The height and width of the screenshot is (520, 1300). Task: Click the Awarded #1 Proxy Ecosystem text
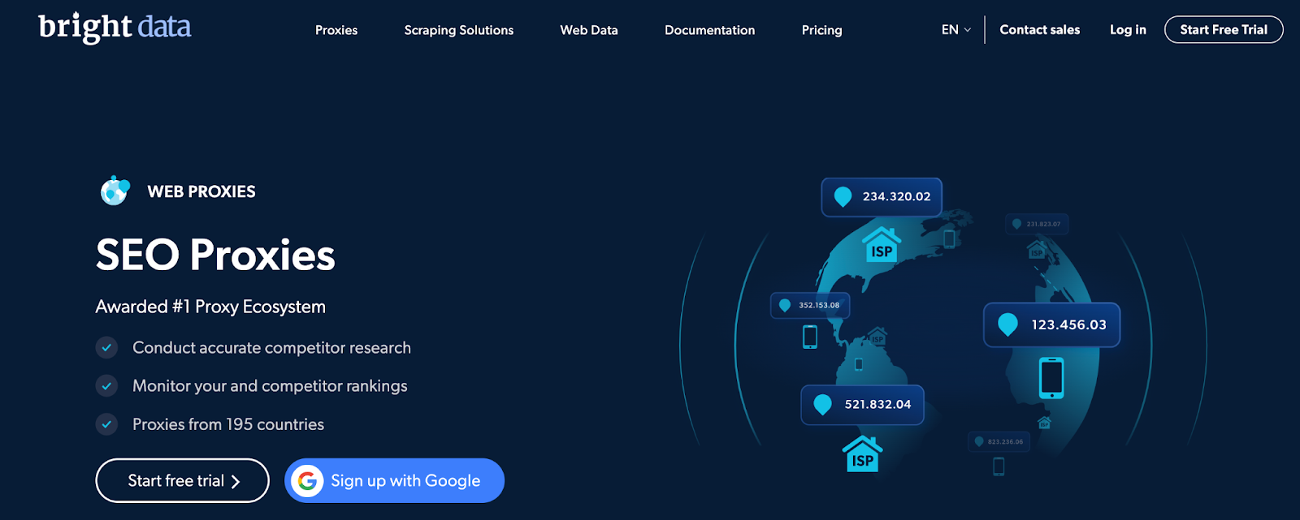click(x=210, y=307)
